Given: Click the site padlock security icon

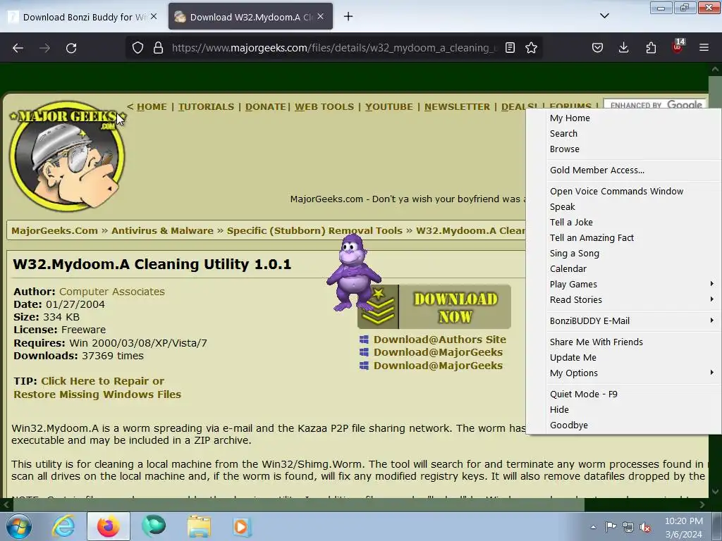Looking at the screenshot, I should 158,48.
